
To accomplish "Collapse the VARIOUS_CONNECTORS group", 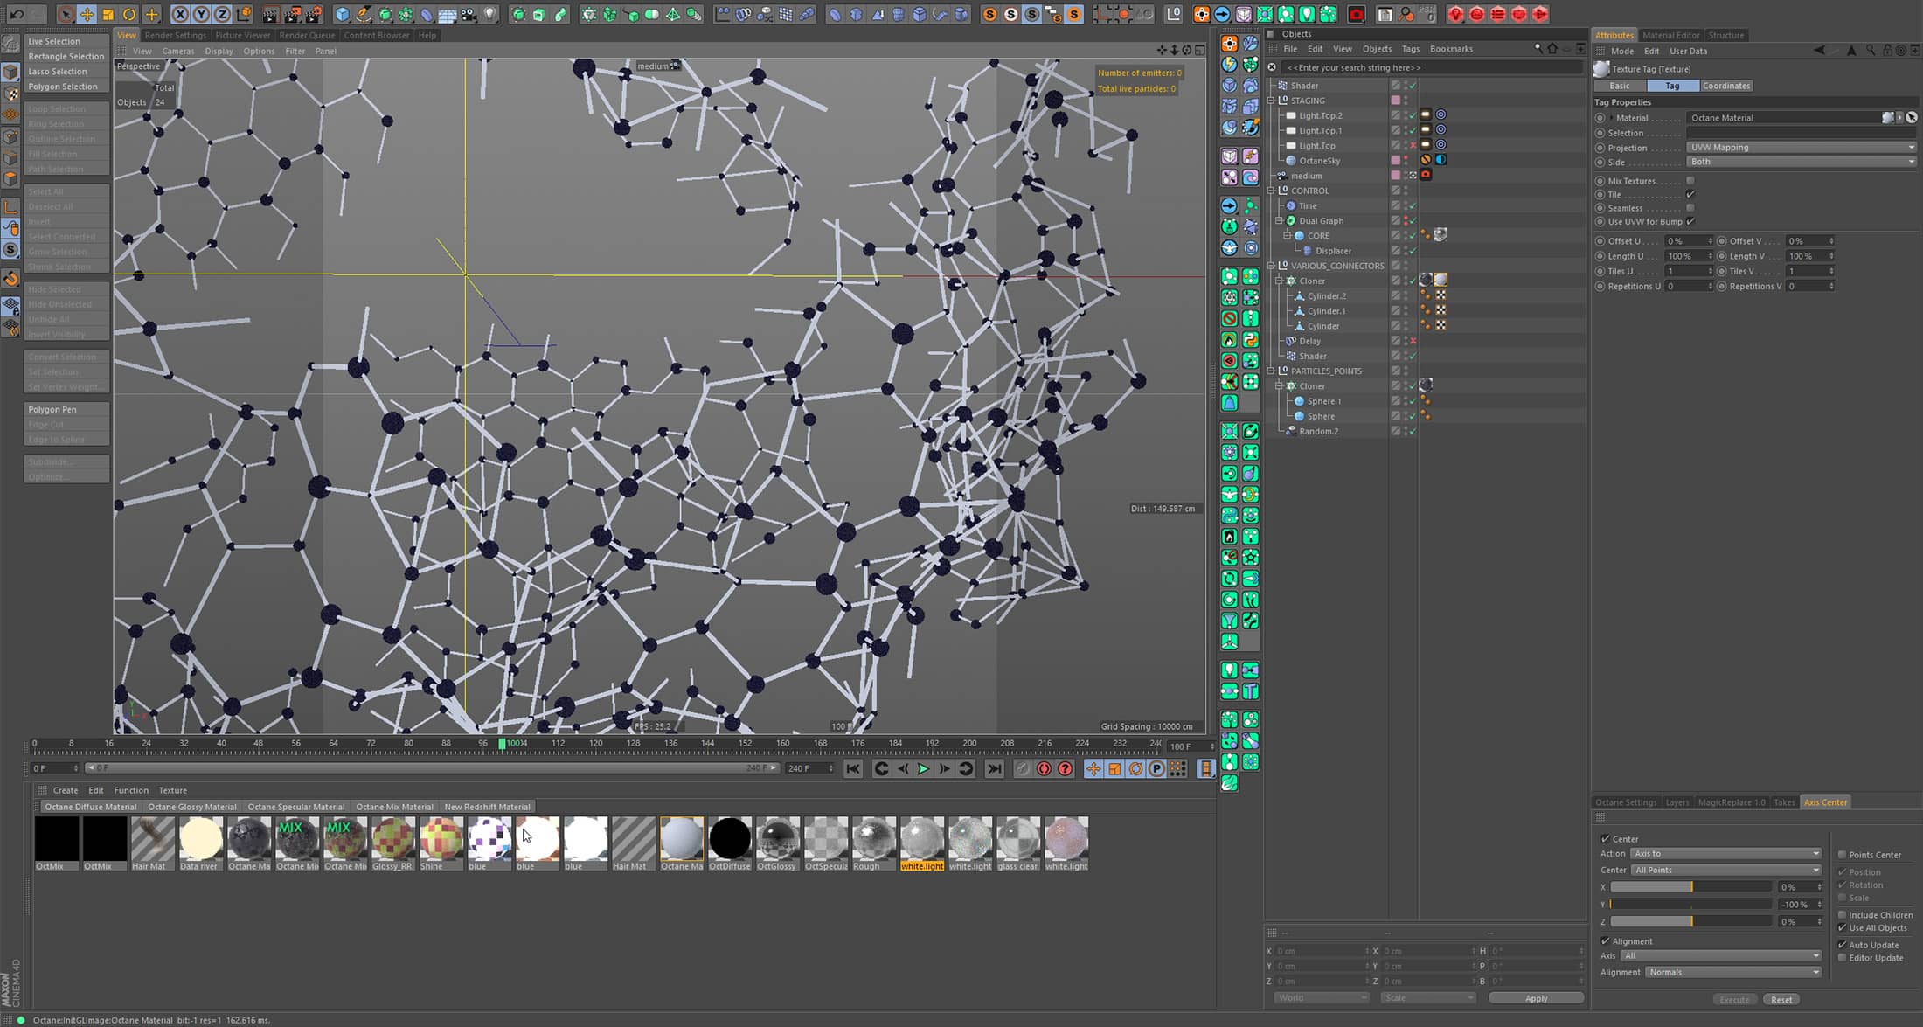I will coord(1272,266).
